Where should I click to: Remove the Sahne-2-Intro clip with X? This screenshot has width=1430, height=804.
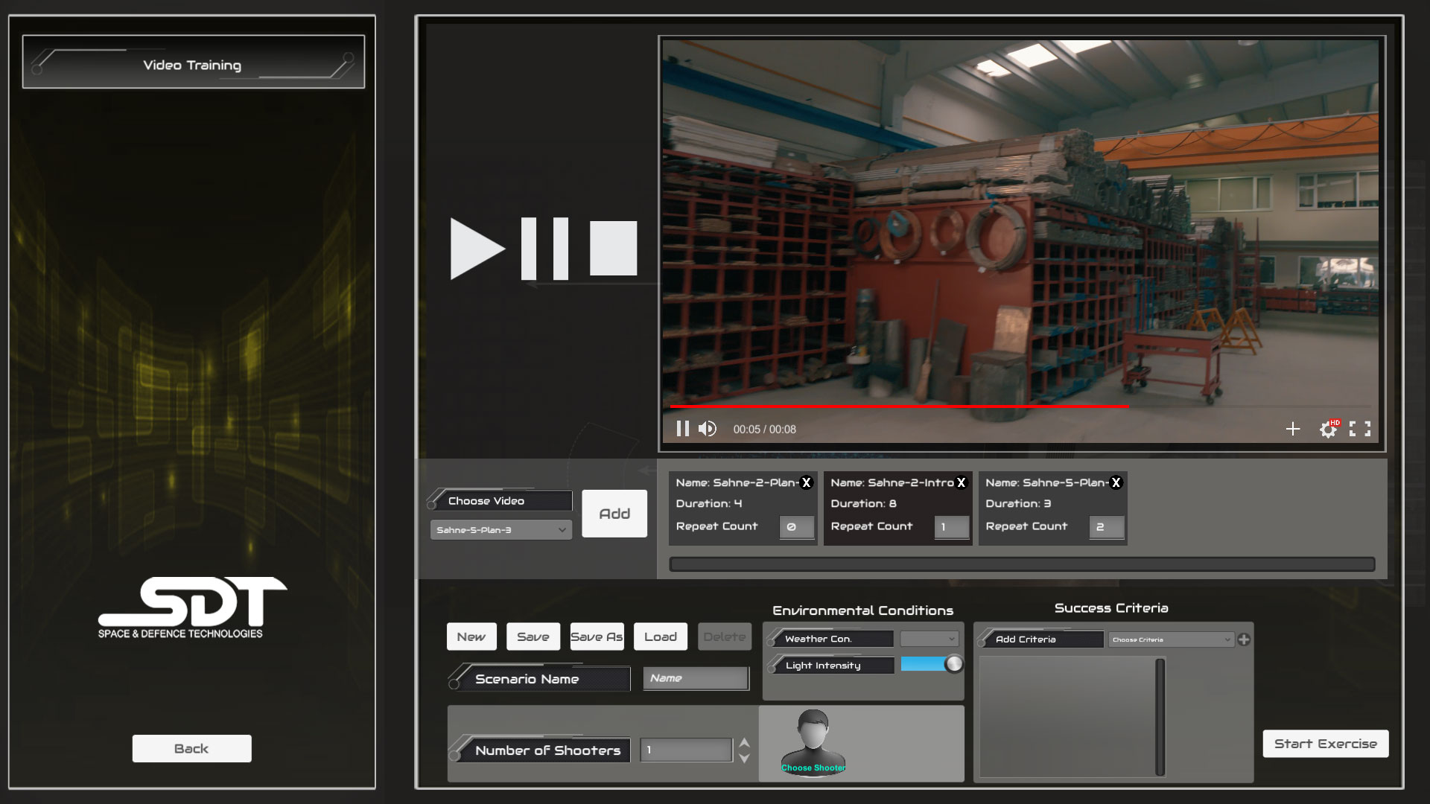(x=961, y=482)
